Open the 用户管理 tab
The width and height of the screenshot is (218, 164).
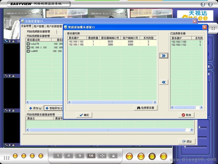click(x=39, y=27)
